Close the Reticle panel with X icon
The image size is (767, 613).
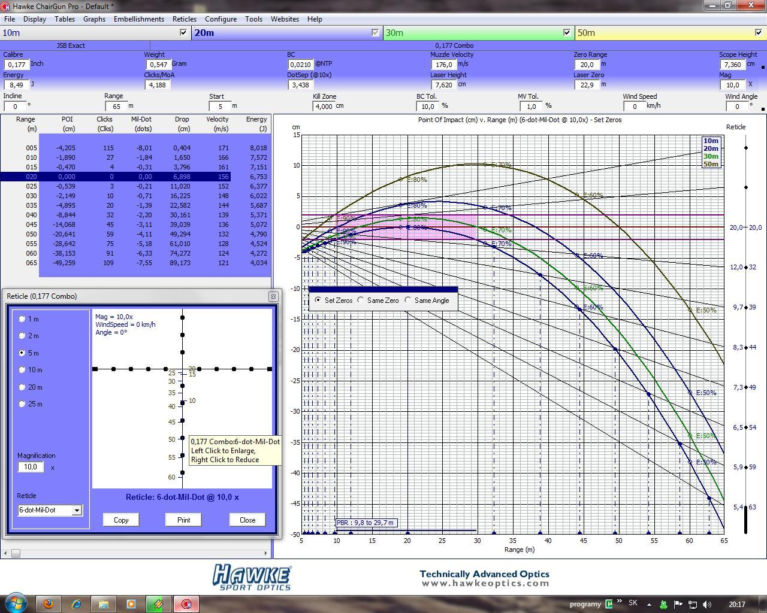[273, 296]
